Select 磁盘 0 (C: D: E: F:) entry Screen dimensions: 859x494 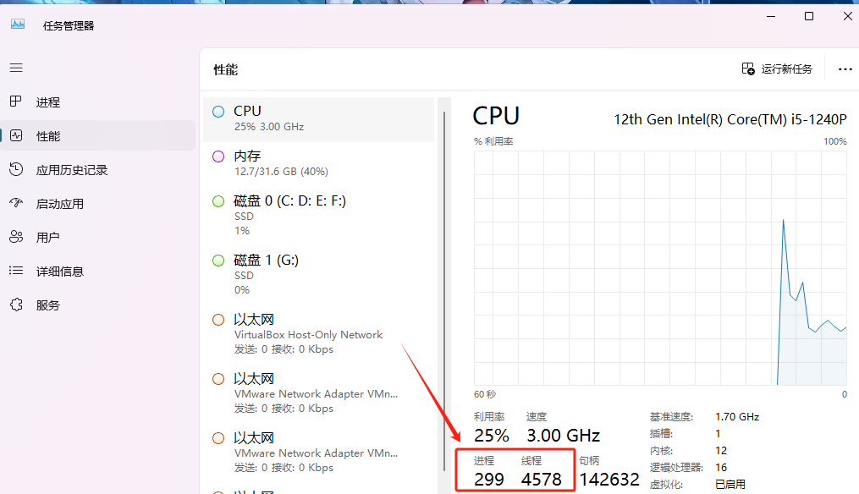coord(318,216)
